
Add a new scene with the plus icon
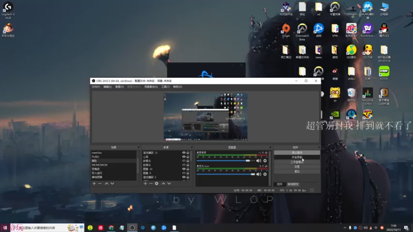[94, 184]
